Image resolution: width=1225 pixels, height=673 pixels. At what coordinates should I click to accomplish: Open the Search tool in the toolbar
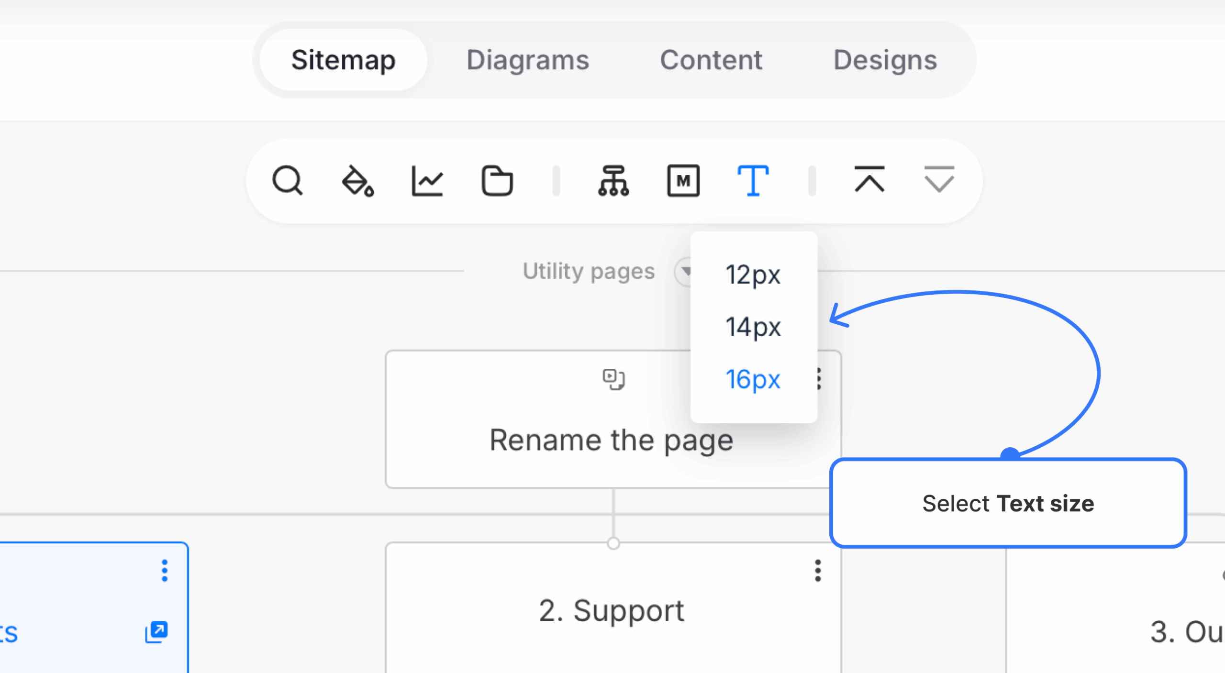pyautogui.click(x=288, y=181)
